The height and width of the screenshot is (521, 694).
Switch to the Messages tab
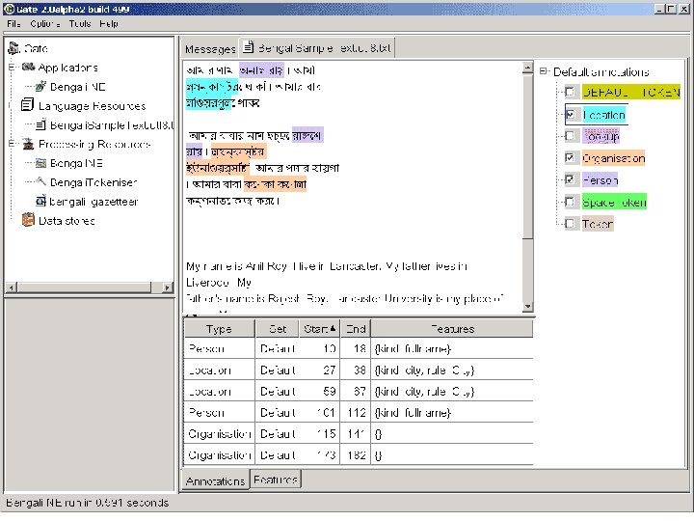coord(209,48)
